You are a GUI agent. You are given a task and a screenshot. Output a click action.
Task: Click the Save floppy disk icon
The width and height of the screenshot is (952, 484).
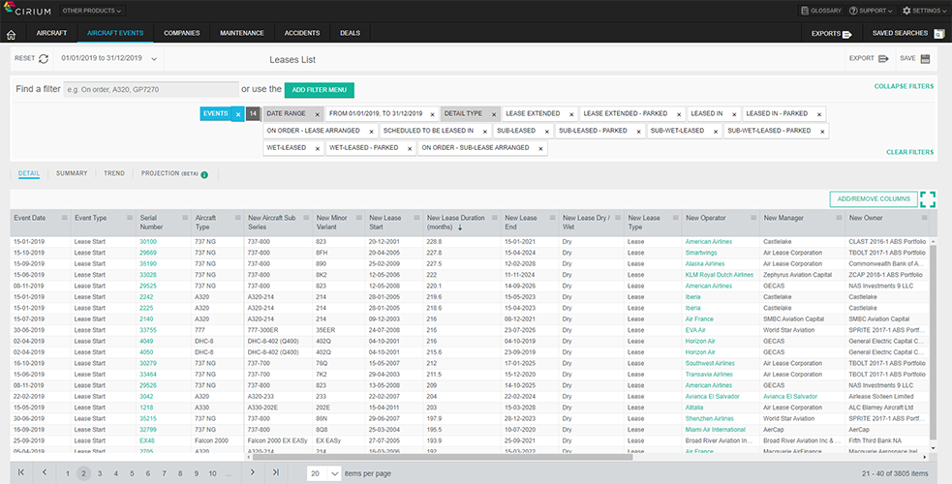925,59
